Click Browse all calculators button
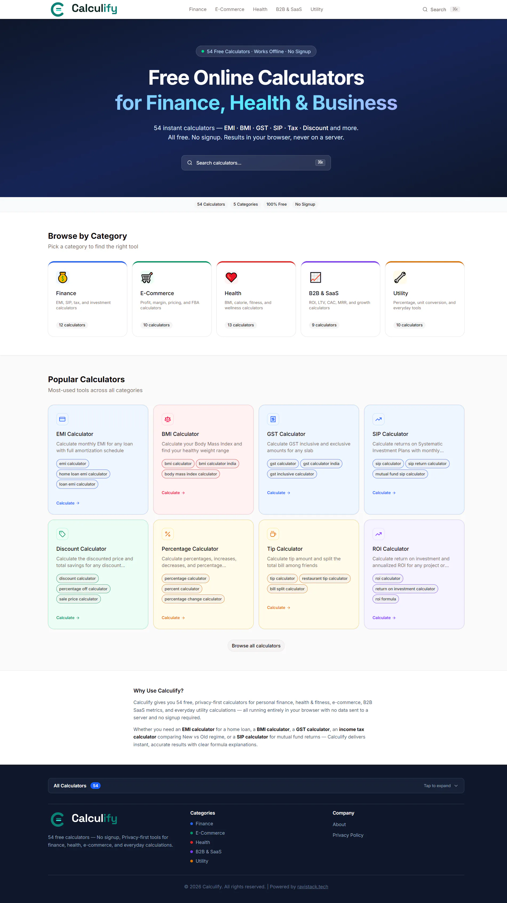Viewport: 507px width, 903px height. (256, 646)
